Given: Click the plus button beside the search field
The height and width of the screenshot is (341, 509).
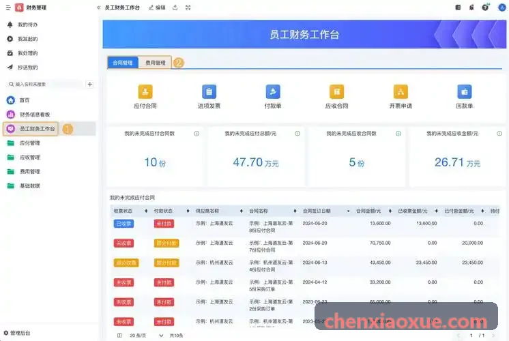Looking at the screenshot, I should (90, 85).
